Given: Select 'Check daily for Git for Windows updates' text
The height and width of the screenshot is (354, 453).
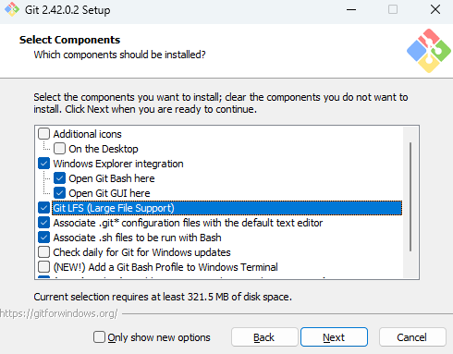Looking at the screenshot, I should 141,252.
